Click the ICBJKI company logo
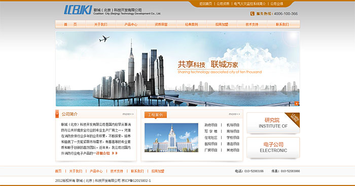Screen dimensions: 355x186 (x=78, y=10)
